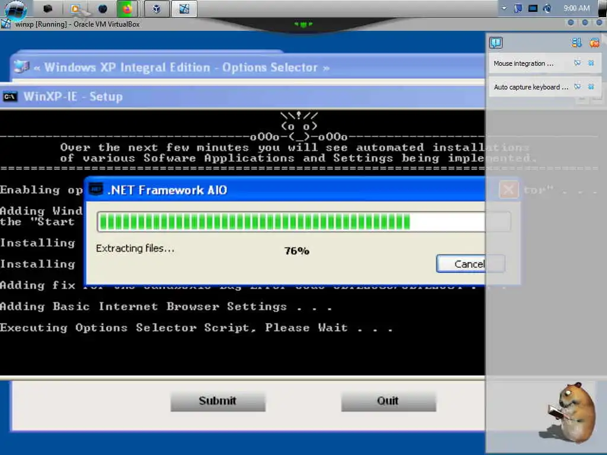Launch the media player taskbar icon
Image resolution: width=607 pixels, height=455 pixels.
coord(76,8)
